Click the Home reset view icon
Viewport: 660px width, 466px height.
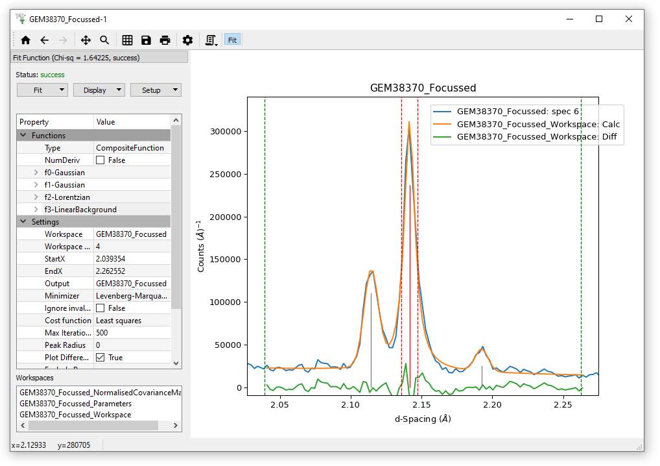tap(26, 40)
